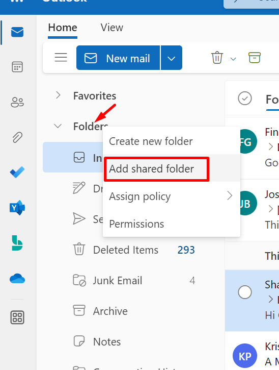Choose Assign policy from context menu
This screenshot has height=370, width=279.
coord(172,196)
